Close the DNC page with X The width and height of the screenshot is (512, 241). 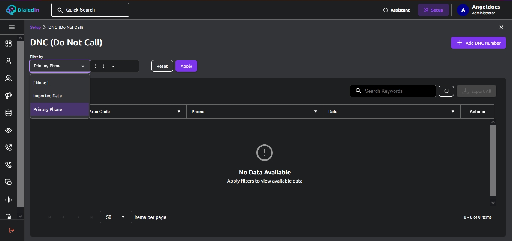(x=501, y=27)
